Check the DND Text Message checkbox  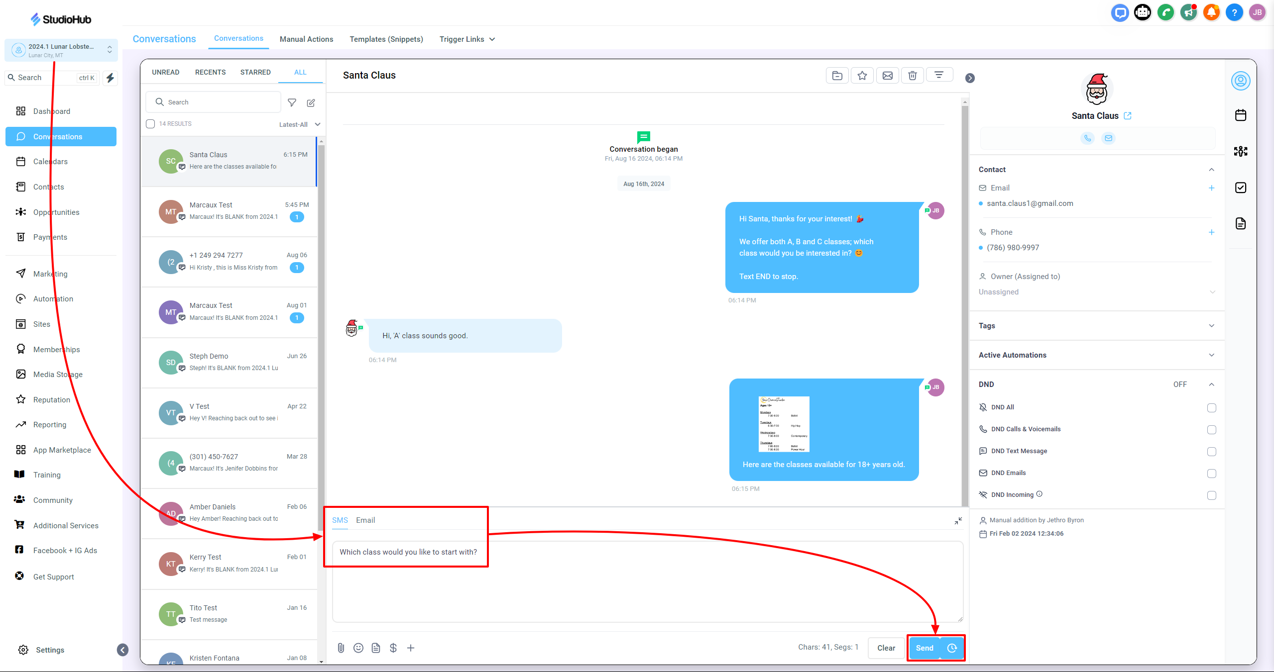tap(1212, 452)
